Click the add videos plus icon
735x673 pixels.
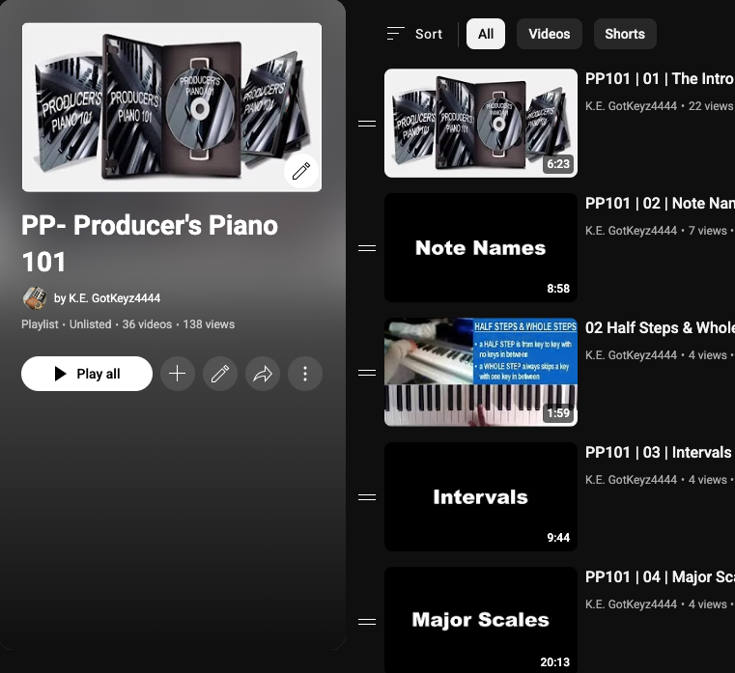click(178, 374)
